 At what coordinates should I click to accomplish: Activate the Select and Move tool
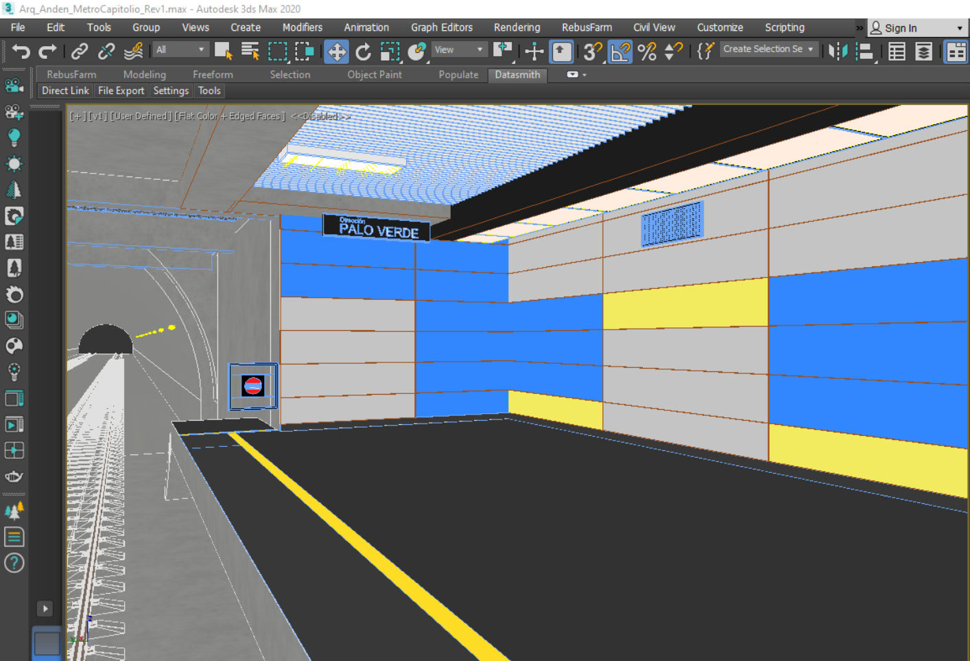(x=337, y=51)
